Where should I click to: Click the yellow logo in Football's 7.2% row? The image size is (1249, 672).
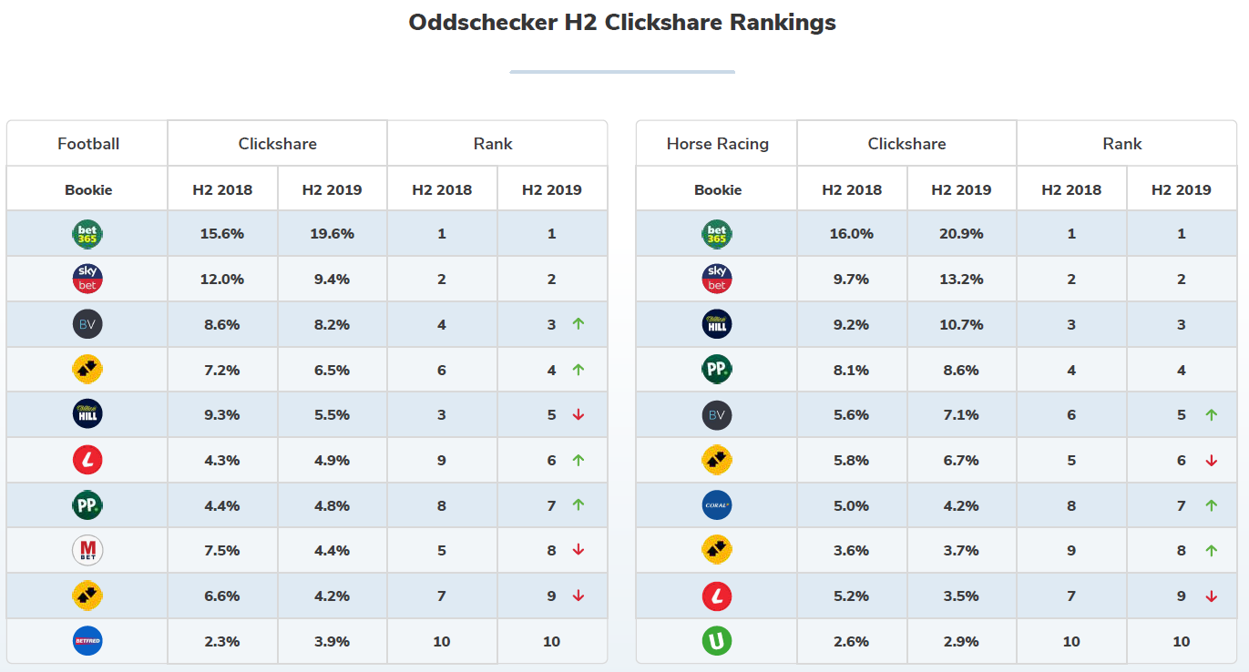pos(87,370)
